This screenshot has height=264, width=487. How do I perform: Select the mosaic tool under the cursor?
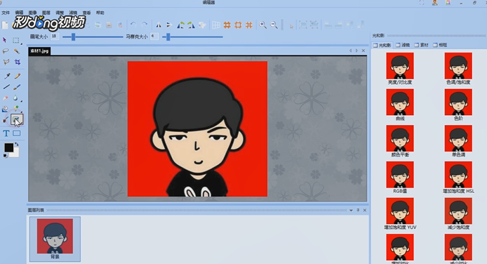[17, 119]
